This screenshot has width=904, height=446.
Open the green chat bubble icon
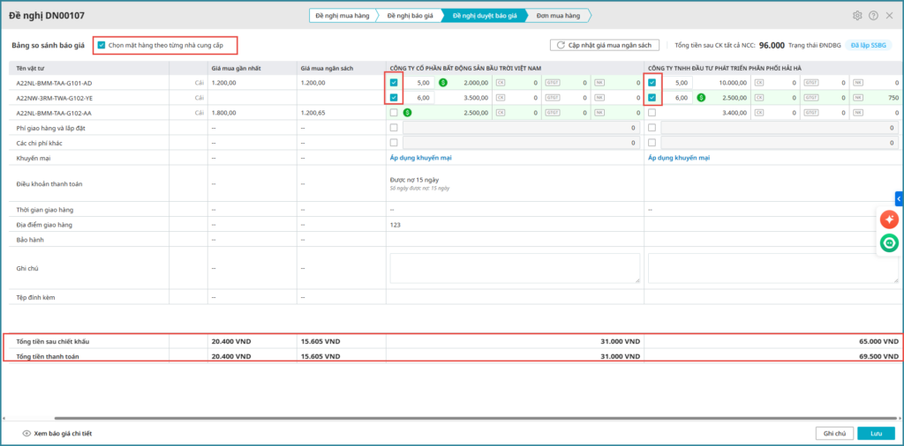[x=888, y=242]
